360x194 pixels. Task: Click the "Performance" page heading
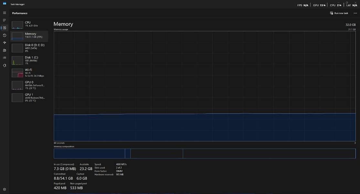coord(20,13)
